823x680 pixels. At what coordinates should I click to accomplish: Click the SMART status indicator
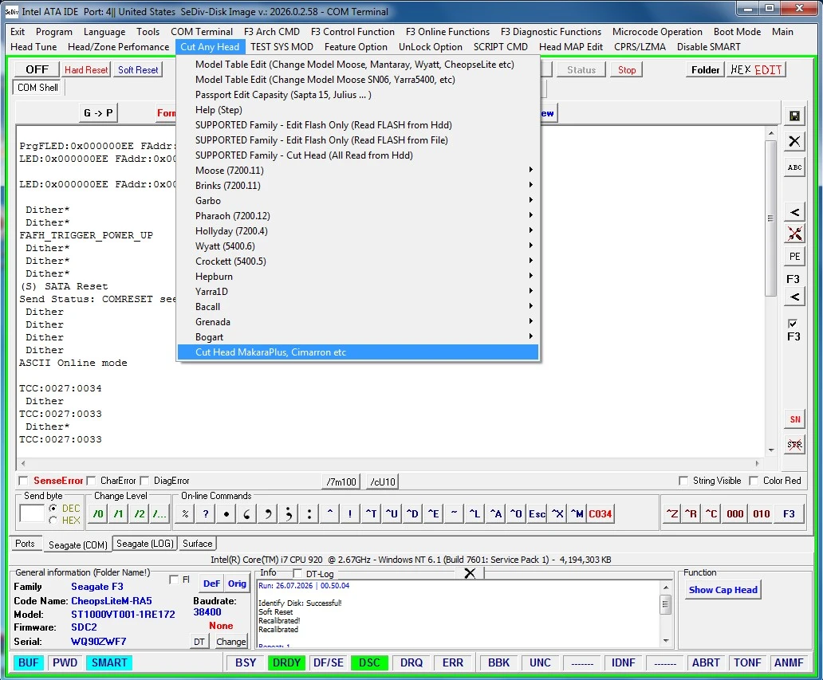tap(109, 662)
